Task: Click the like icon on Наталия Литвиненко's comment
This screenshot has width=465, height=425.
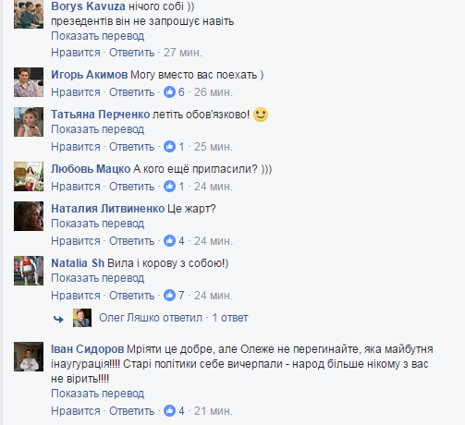Action: point(169,241)
